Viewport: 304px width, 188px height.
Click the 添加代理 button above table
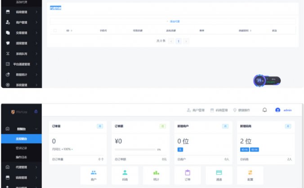174,21
